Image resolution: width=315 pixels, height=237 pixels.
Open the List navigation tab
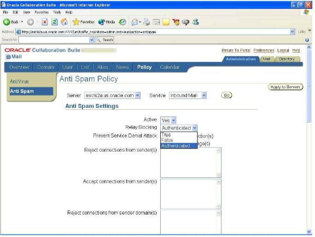[x=85, y=67]
